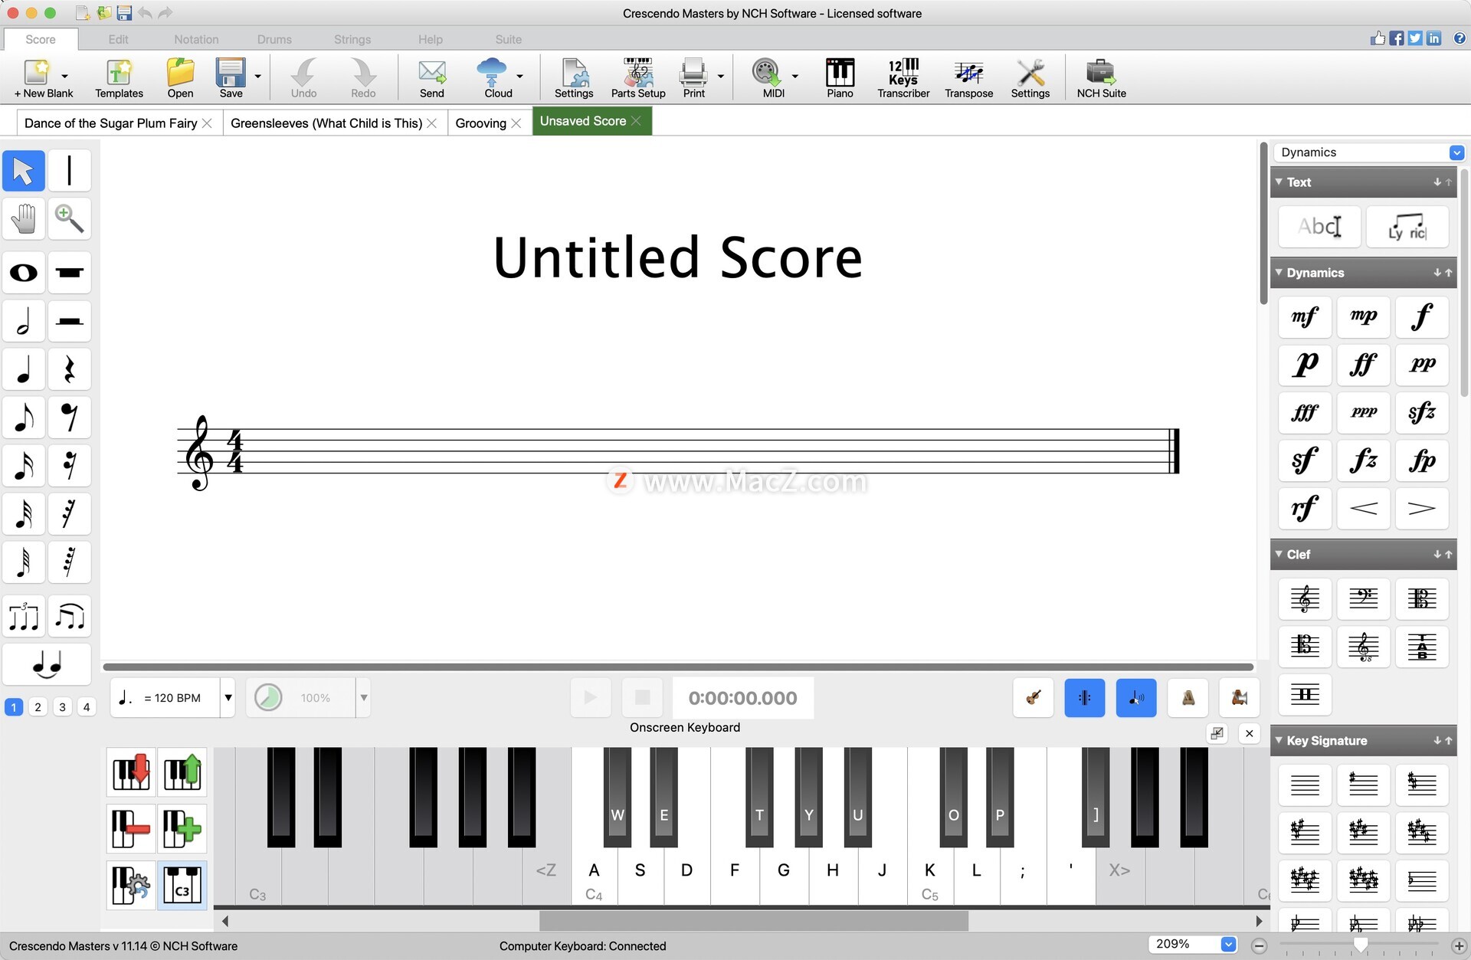Screen dimensions: 1471x960
Task: Collapse the Key Signature section
Action: point(1279,740)
